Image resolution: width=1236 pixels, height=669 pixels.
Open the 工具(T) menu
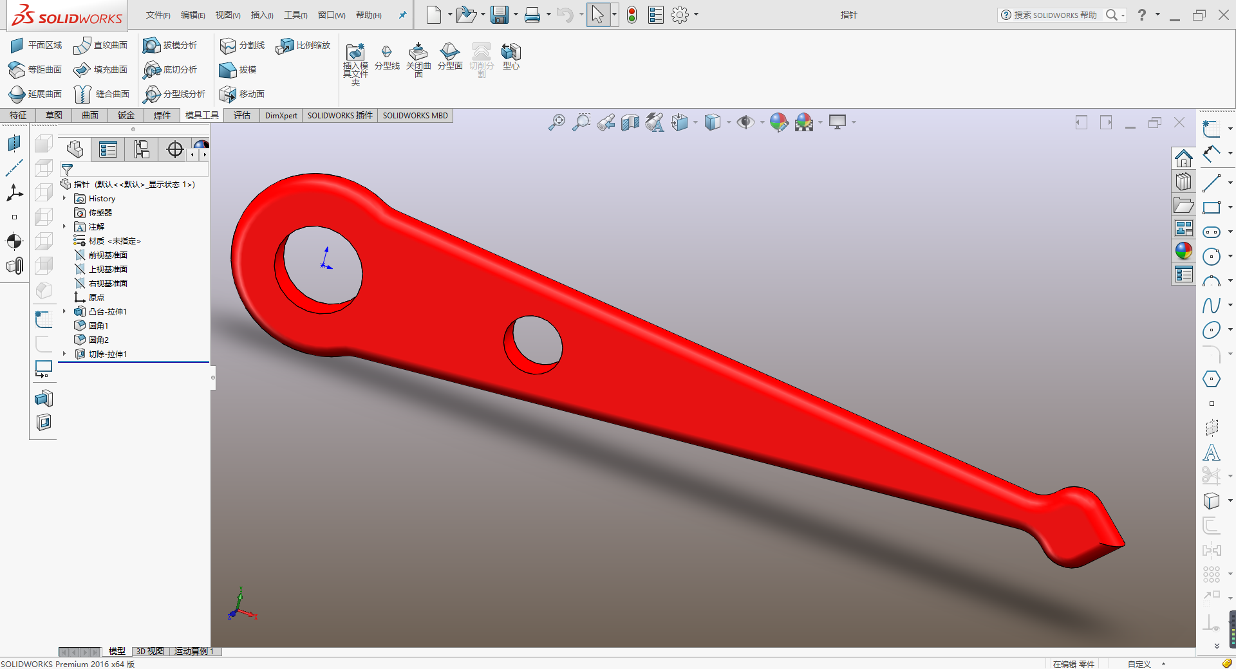click(x=295, y=15)
